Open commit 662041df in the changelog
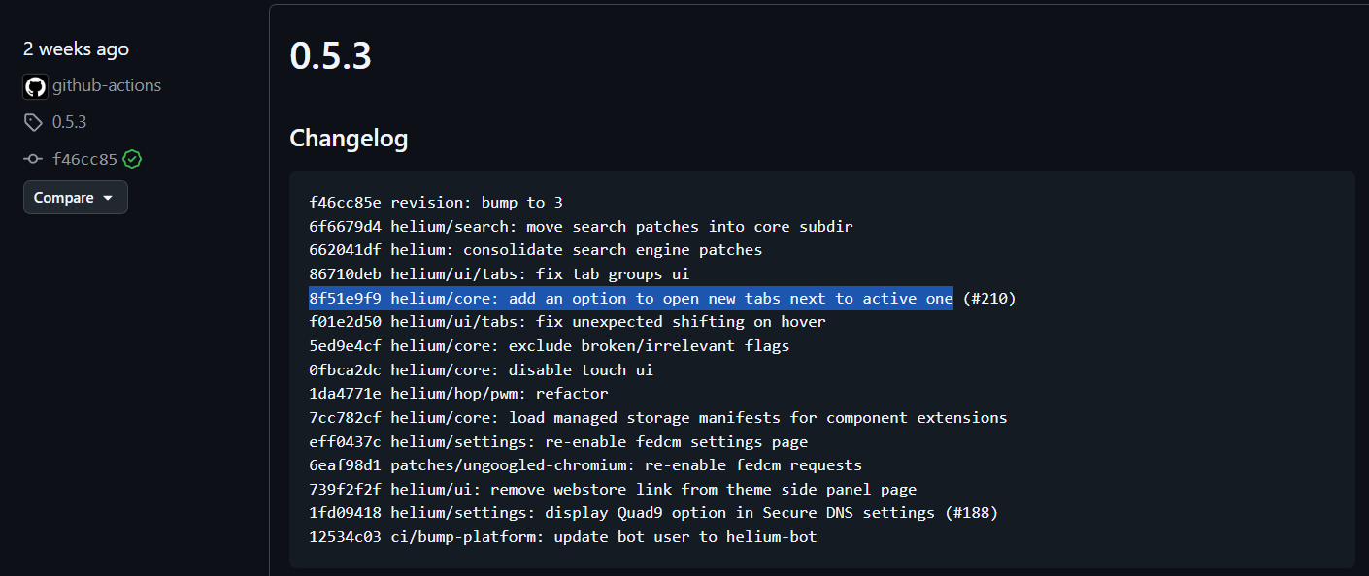Viewport: 1369px width, 576px height. pos(345,250)
